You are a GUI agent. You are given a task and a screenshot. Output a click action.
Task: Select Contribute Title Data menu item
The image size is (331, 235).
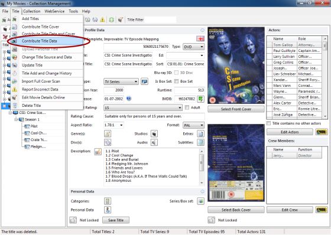47,41
